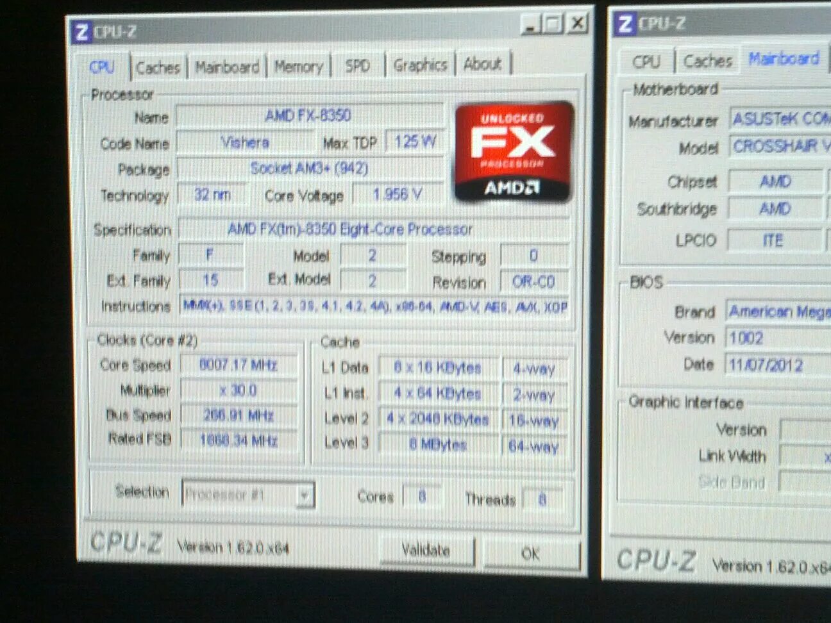Viewport: 831px width, 623px height.
Task: Open the Processor #1 selection dropdown
Action: tap(249, 494)
